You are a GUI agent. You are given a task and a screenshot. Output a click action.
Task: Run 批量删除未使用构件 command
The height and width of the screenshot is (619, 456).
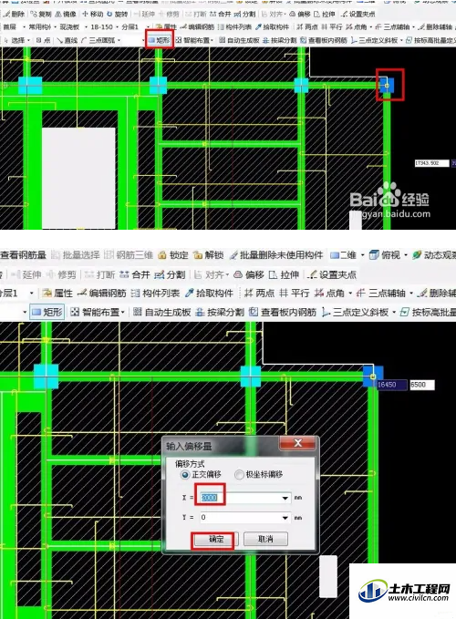[x=276, y=255]
